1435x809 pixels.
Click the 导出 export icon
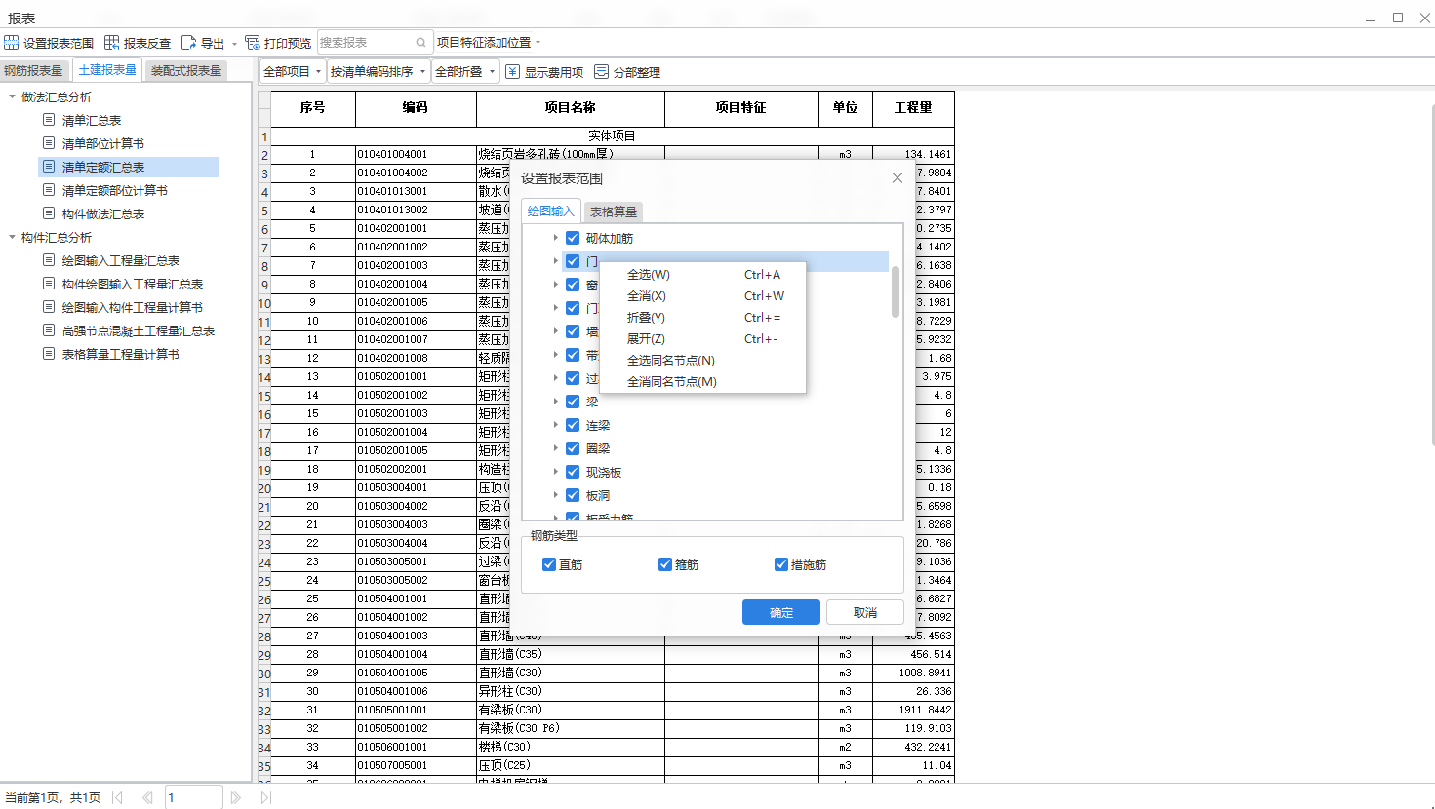click(189, 43)
